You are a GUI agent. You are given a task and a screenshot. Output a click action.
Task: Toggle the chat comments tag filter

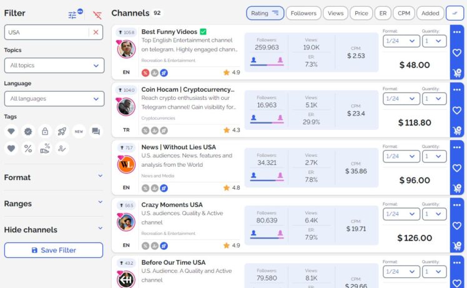pyautogui.click(x=96, y=131)
